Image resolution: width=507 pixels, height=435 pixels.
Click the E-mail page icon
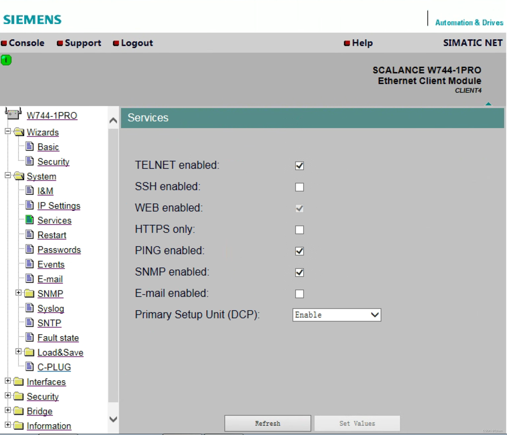[x=29, y=278]
